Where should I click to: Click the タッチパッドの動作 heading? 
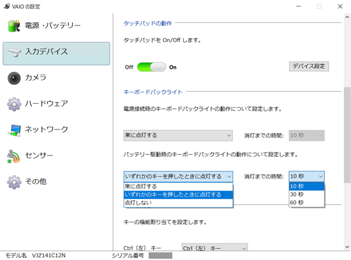point(148,23)
